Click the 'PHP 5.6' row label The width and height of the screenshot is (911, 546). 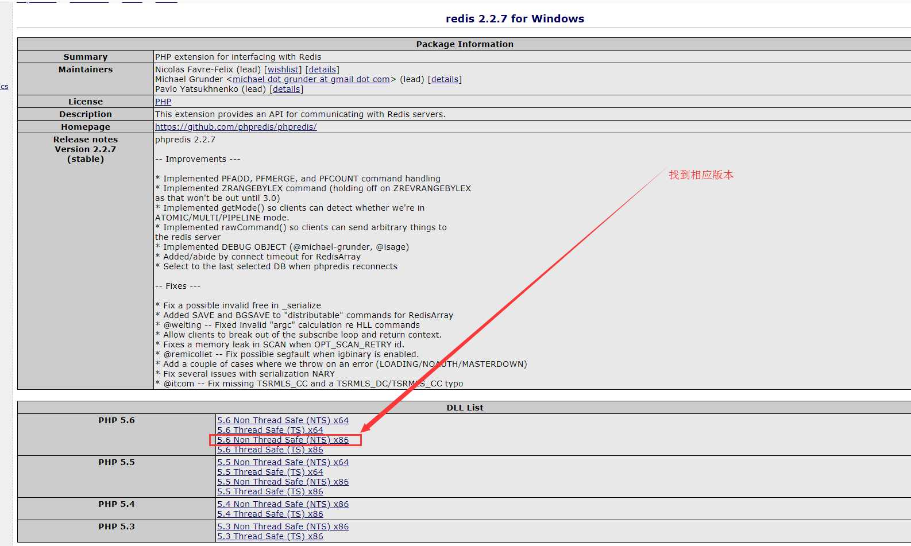[117, 420]
